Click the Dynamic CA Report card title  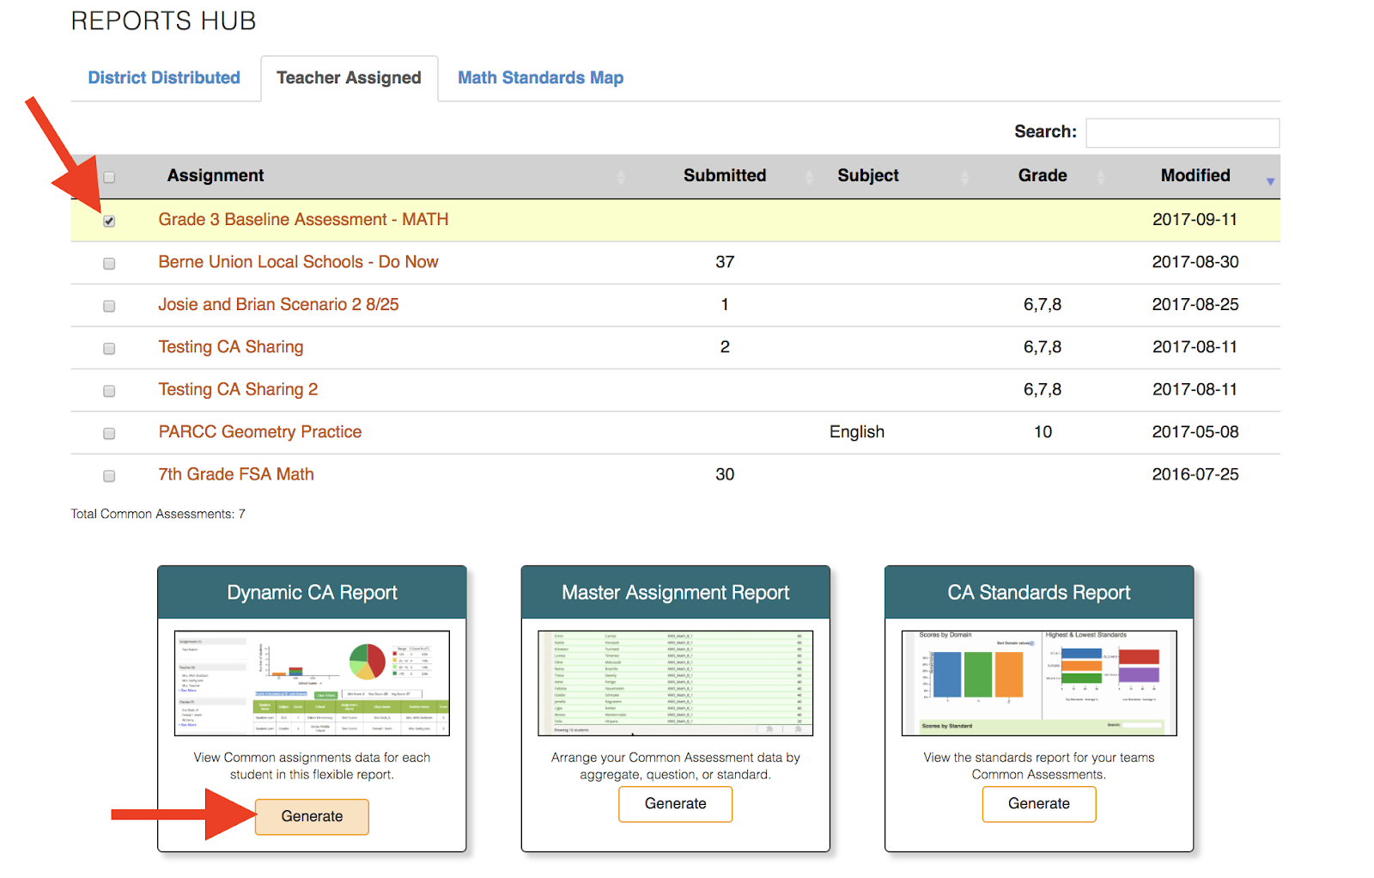(x=312, y=593)
